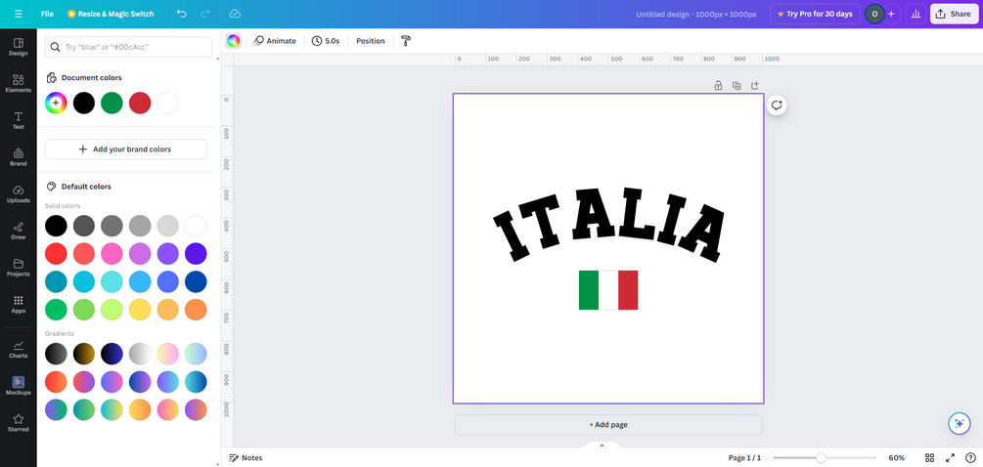Screen dimensions: 983x467
Task: Open the File menu
Action: point(47,14)
